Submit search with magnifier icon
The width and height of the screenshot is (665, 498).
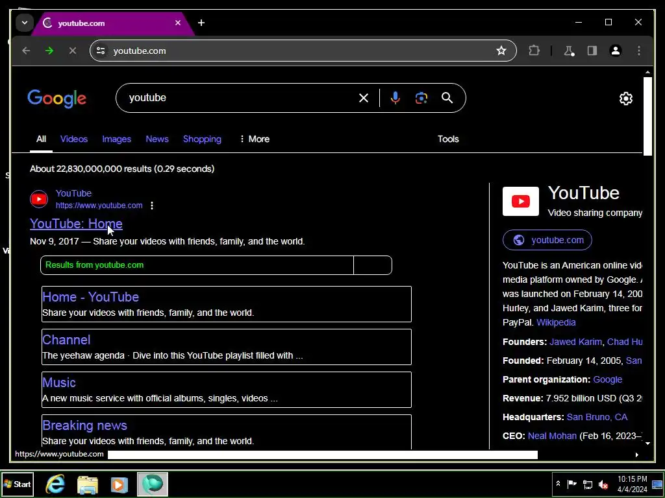[x=447, y=99]
